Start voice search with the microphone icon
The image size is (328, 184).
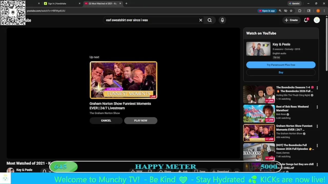coord(222,20)
